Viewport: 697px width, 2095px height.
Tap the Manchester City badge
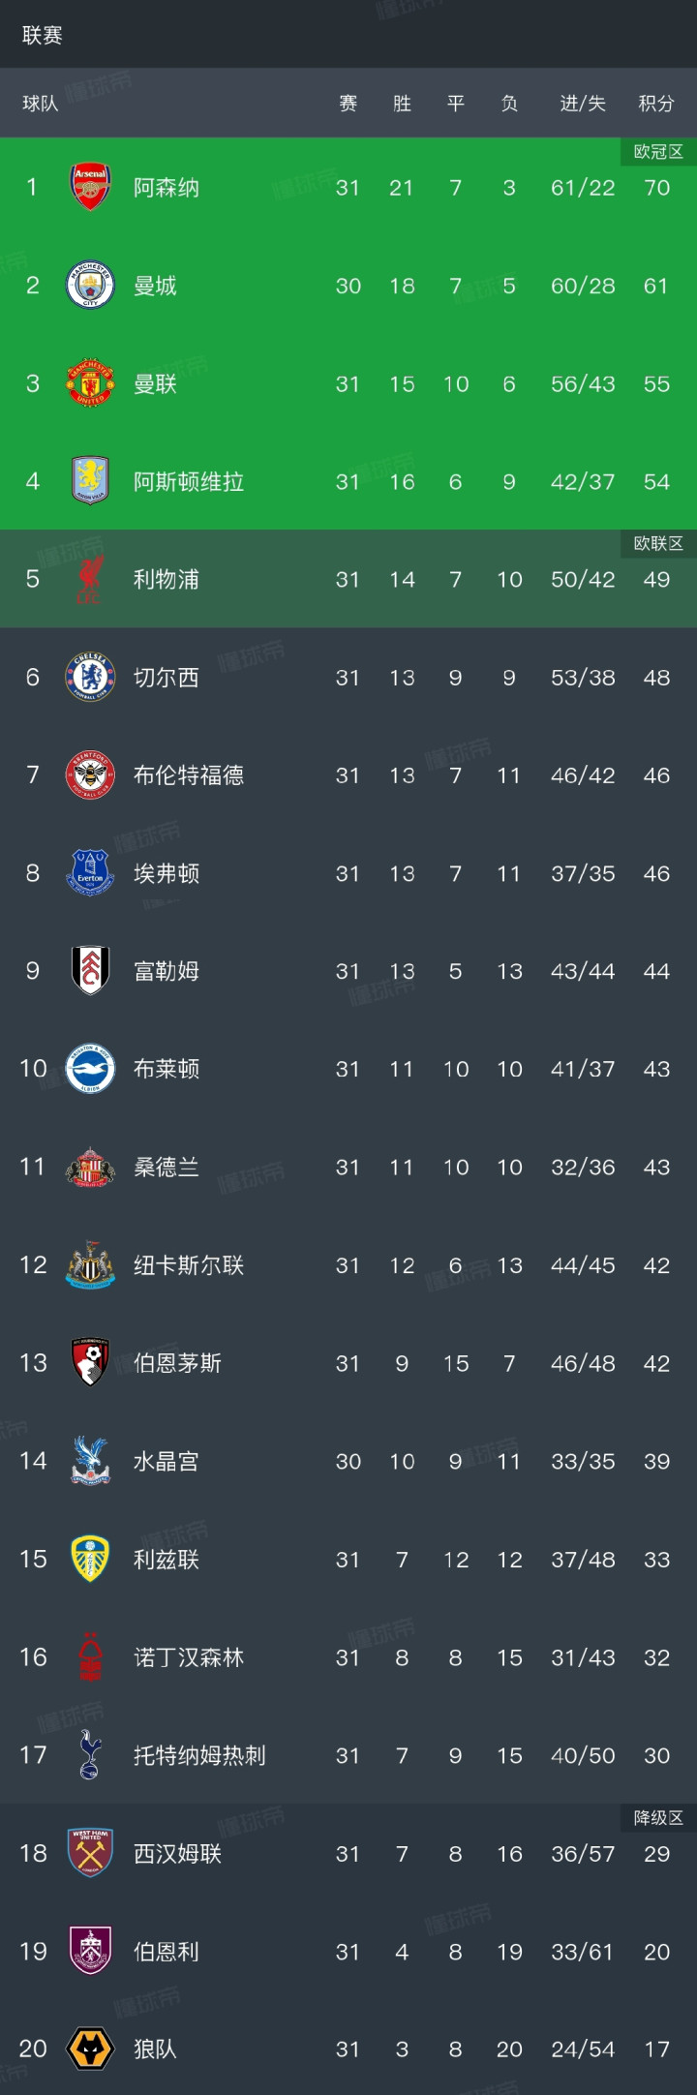click(x=90, y=286)
